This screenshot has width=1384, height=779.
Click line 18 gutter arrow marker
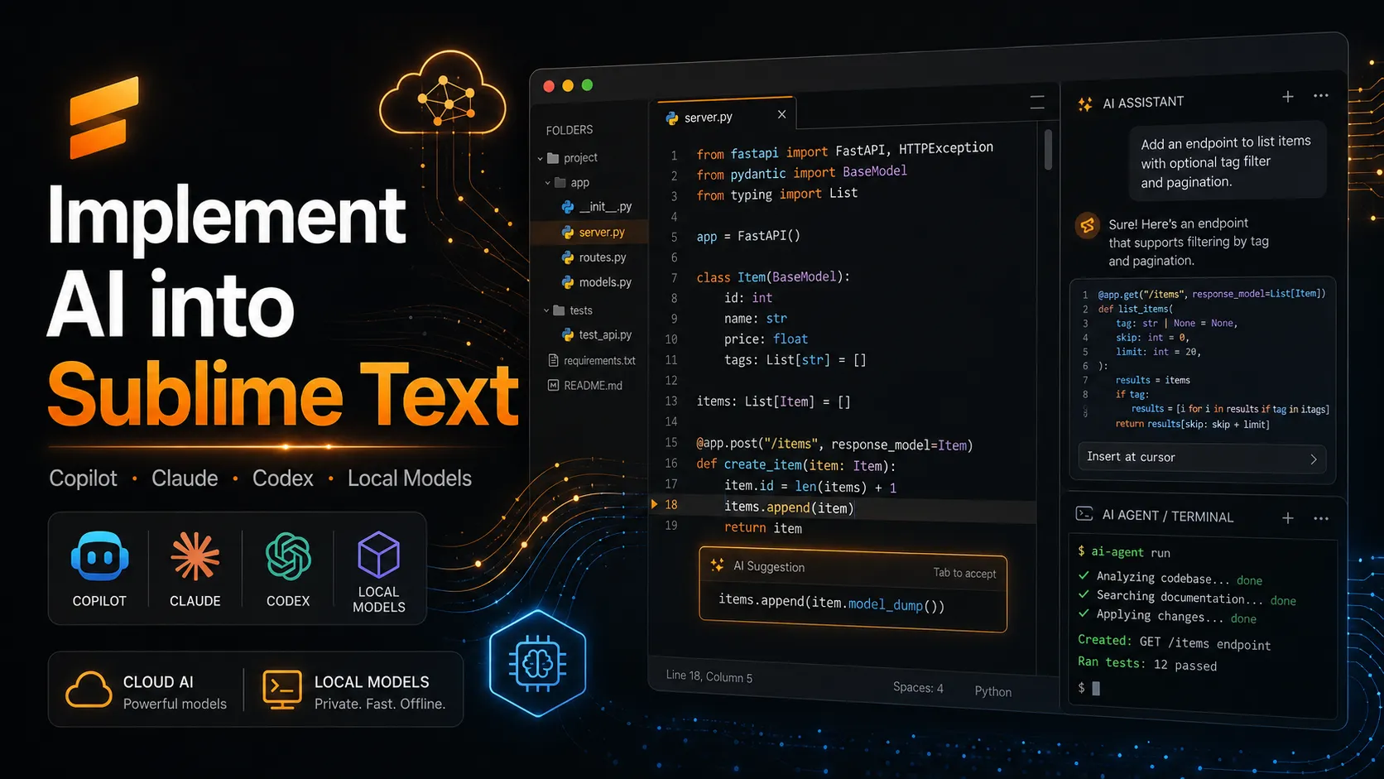point(654,503)
